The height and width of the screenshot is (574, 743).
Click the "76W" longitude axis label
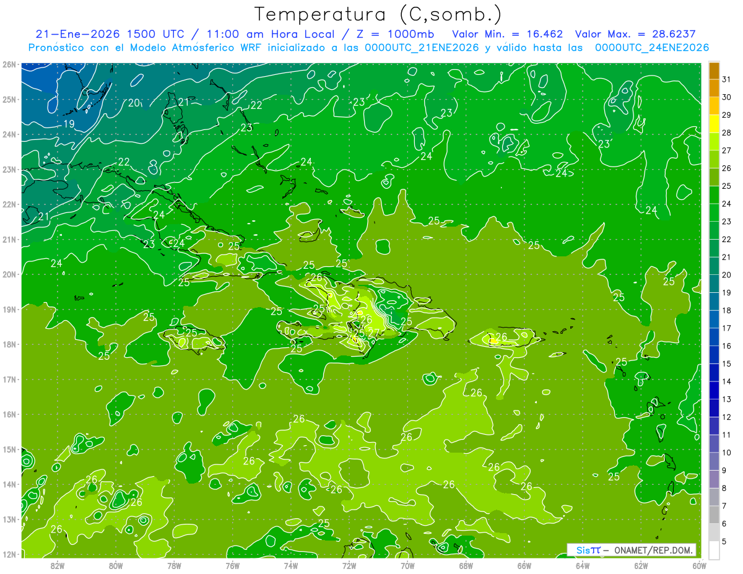[232, 565]
